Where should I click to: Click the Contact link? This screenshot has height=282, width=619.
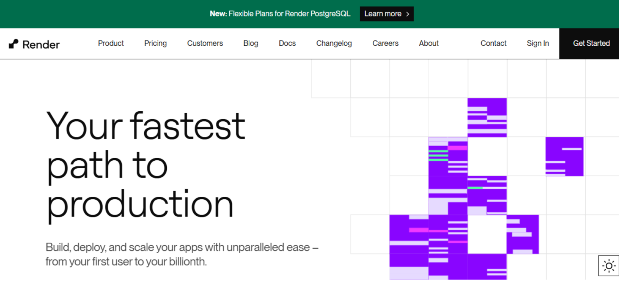[x=493, y=43]
